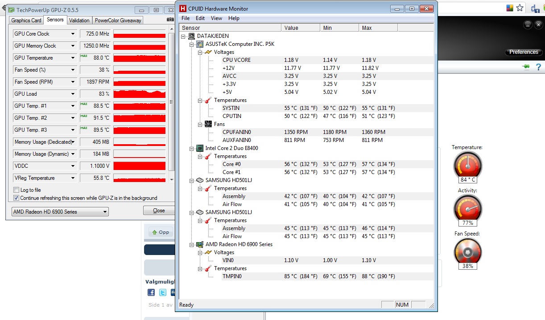Click the Fan Speed (%) value field
Image resolution: width=545 pixels, height=320 pixels.
(95, 70)
